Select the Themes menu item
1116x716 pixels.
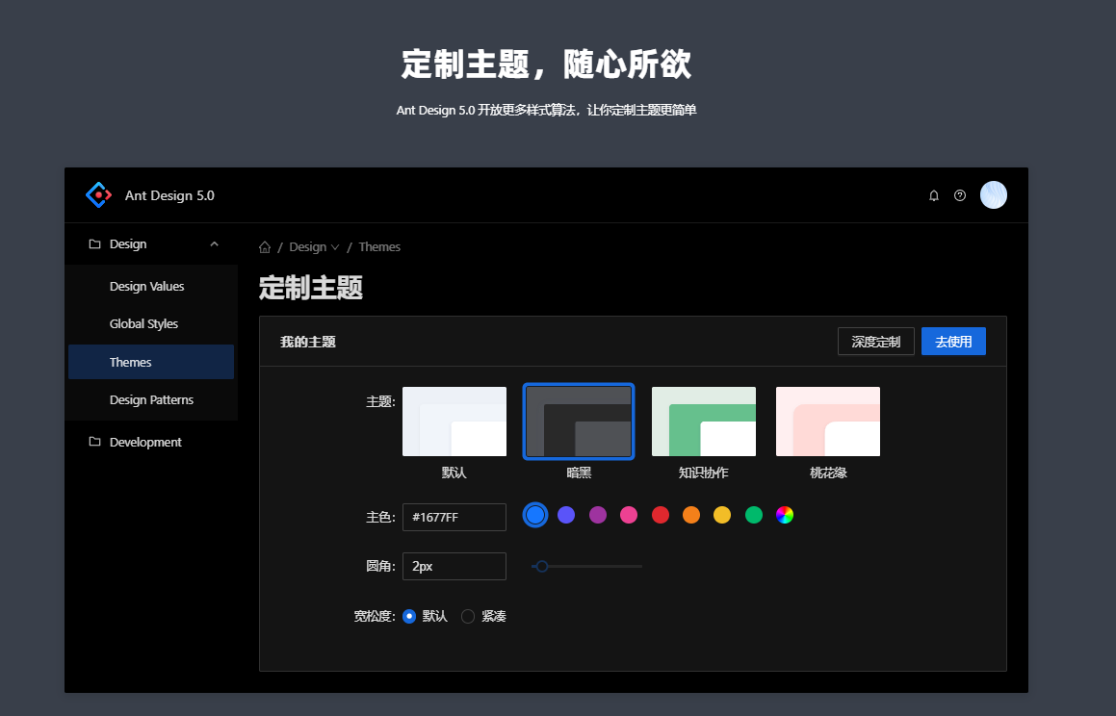coord(151,362)
